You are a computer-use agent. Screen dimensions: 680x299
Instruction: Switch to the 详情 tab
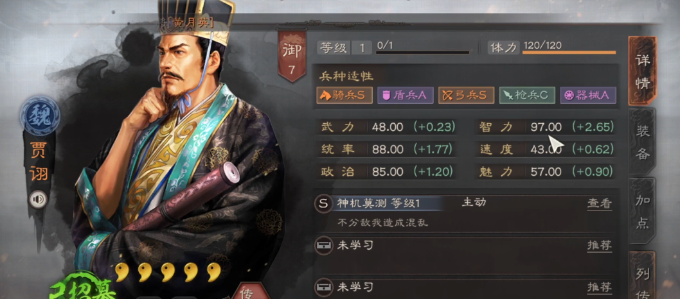(x=642, y=71)
